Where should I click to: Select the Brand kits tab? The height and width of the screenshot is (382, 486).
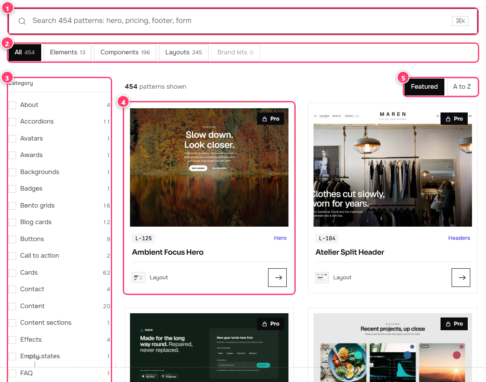click(x=235, y=53)
